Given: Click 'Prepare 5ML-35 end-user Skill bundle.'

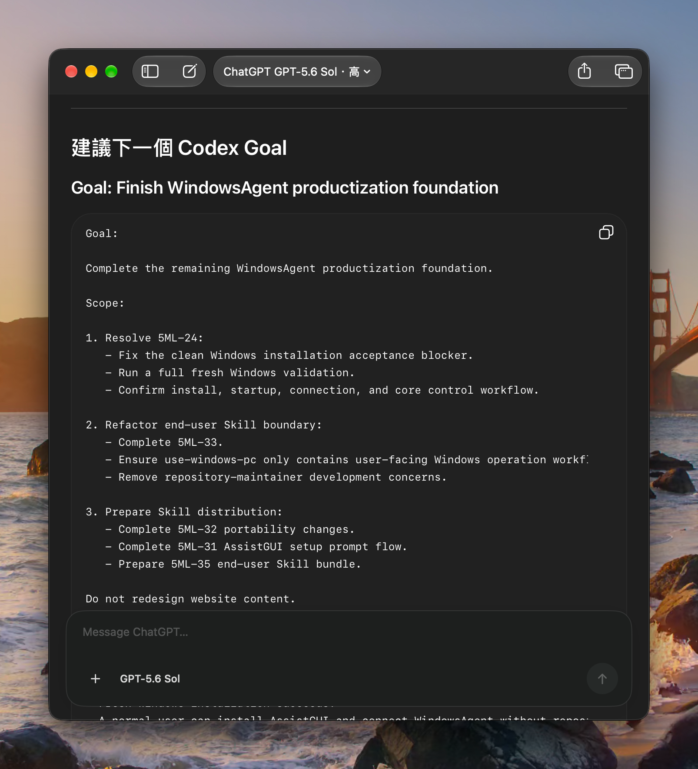Looking at the screenshot, I should point(239,564).
